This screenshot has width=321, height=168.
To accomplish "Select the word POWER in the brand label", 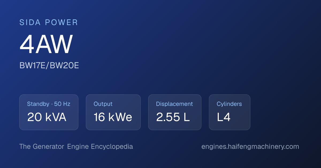I will click(62, 22).
